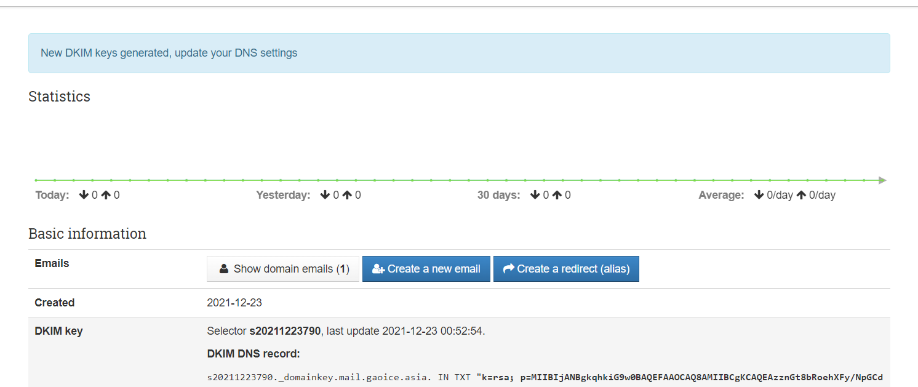Click the down arrow icon next to Today
918x387 pixels.
(x=84, y=195)
